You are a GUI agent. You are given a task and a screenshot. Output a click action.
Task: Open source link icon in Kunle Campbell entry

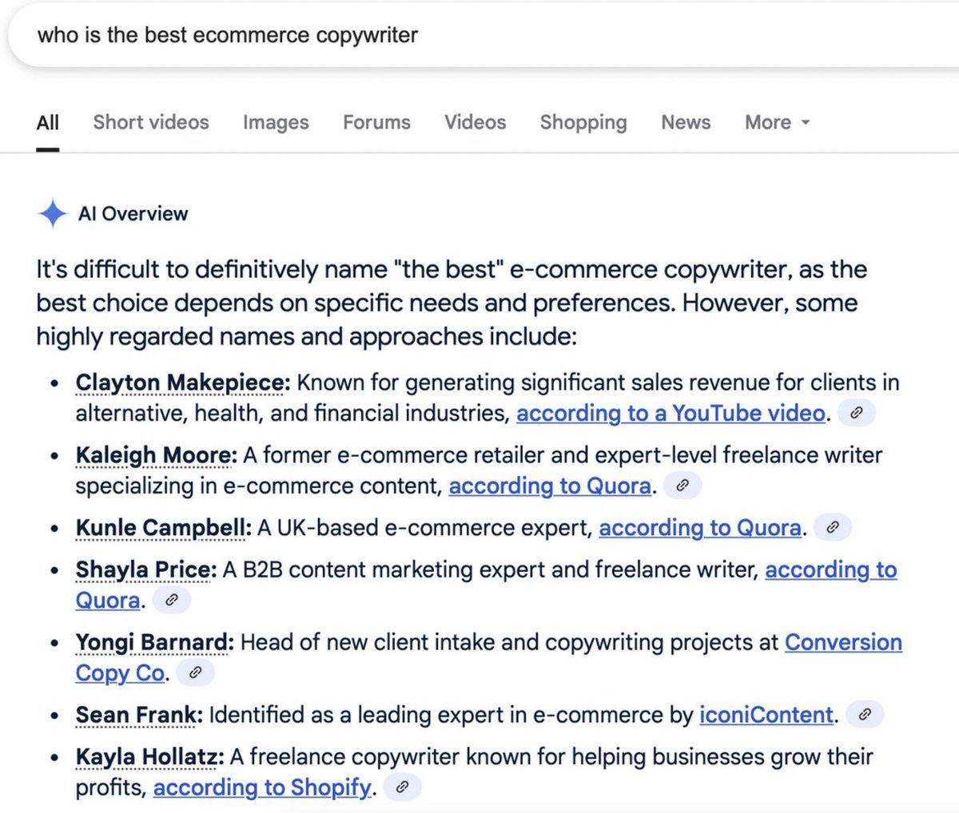pos(832,527)
